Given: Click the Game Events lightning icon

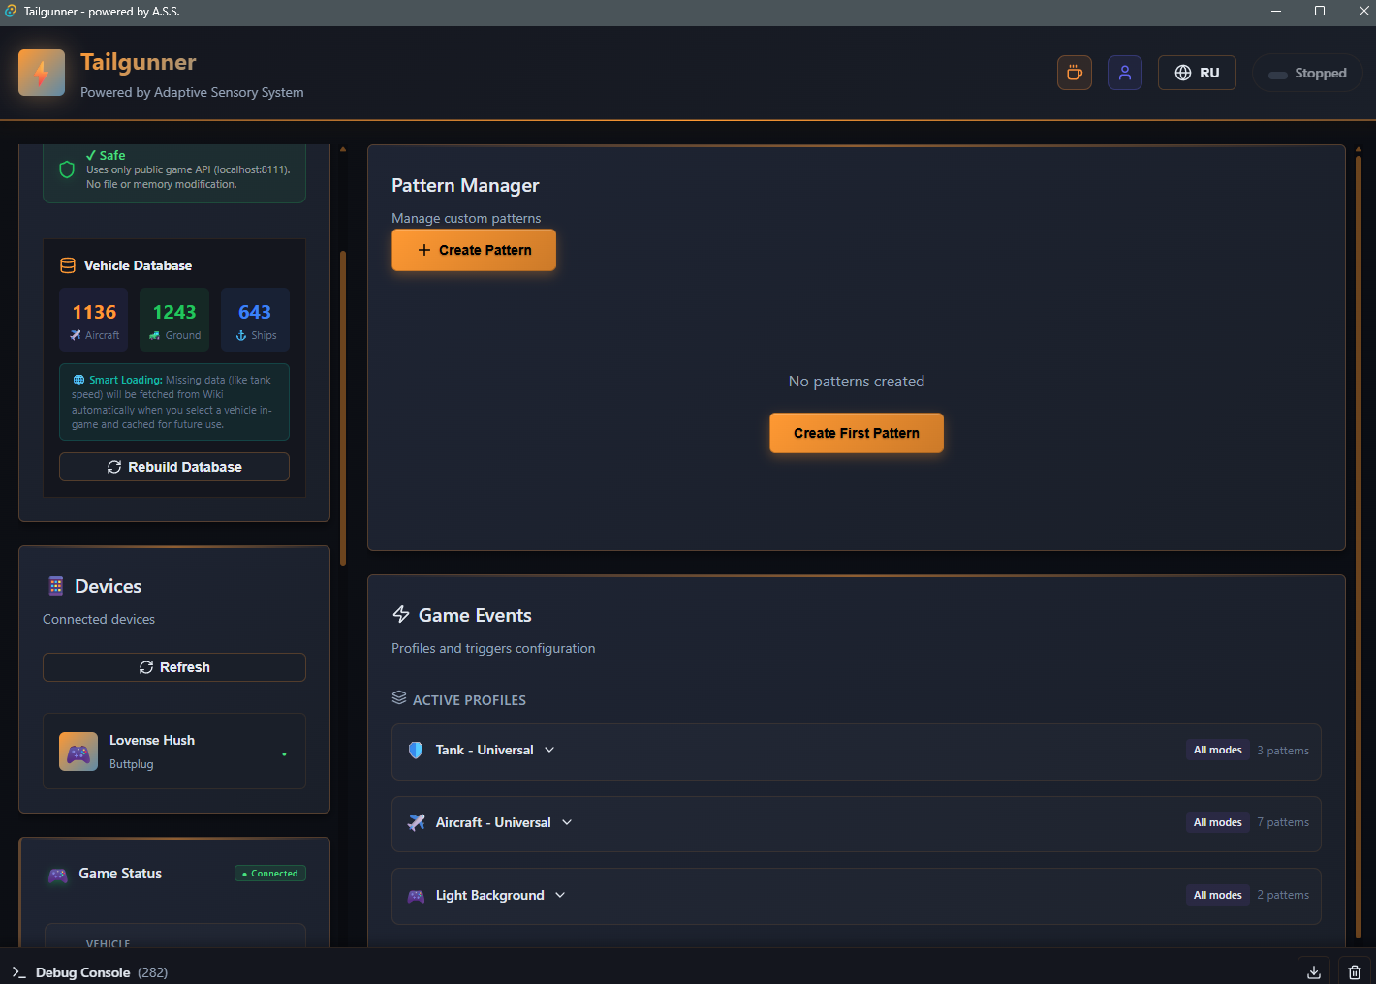Looking at the screenshot, I should (x=401, y=614).
